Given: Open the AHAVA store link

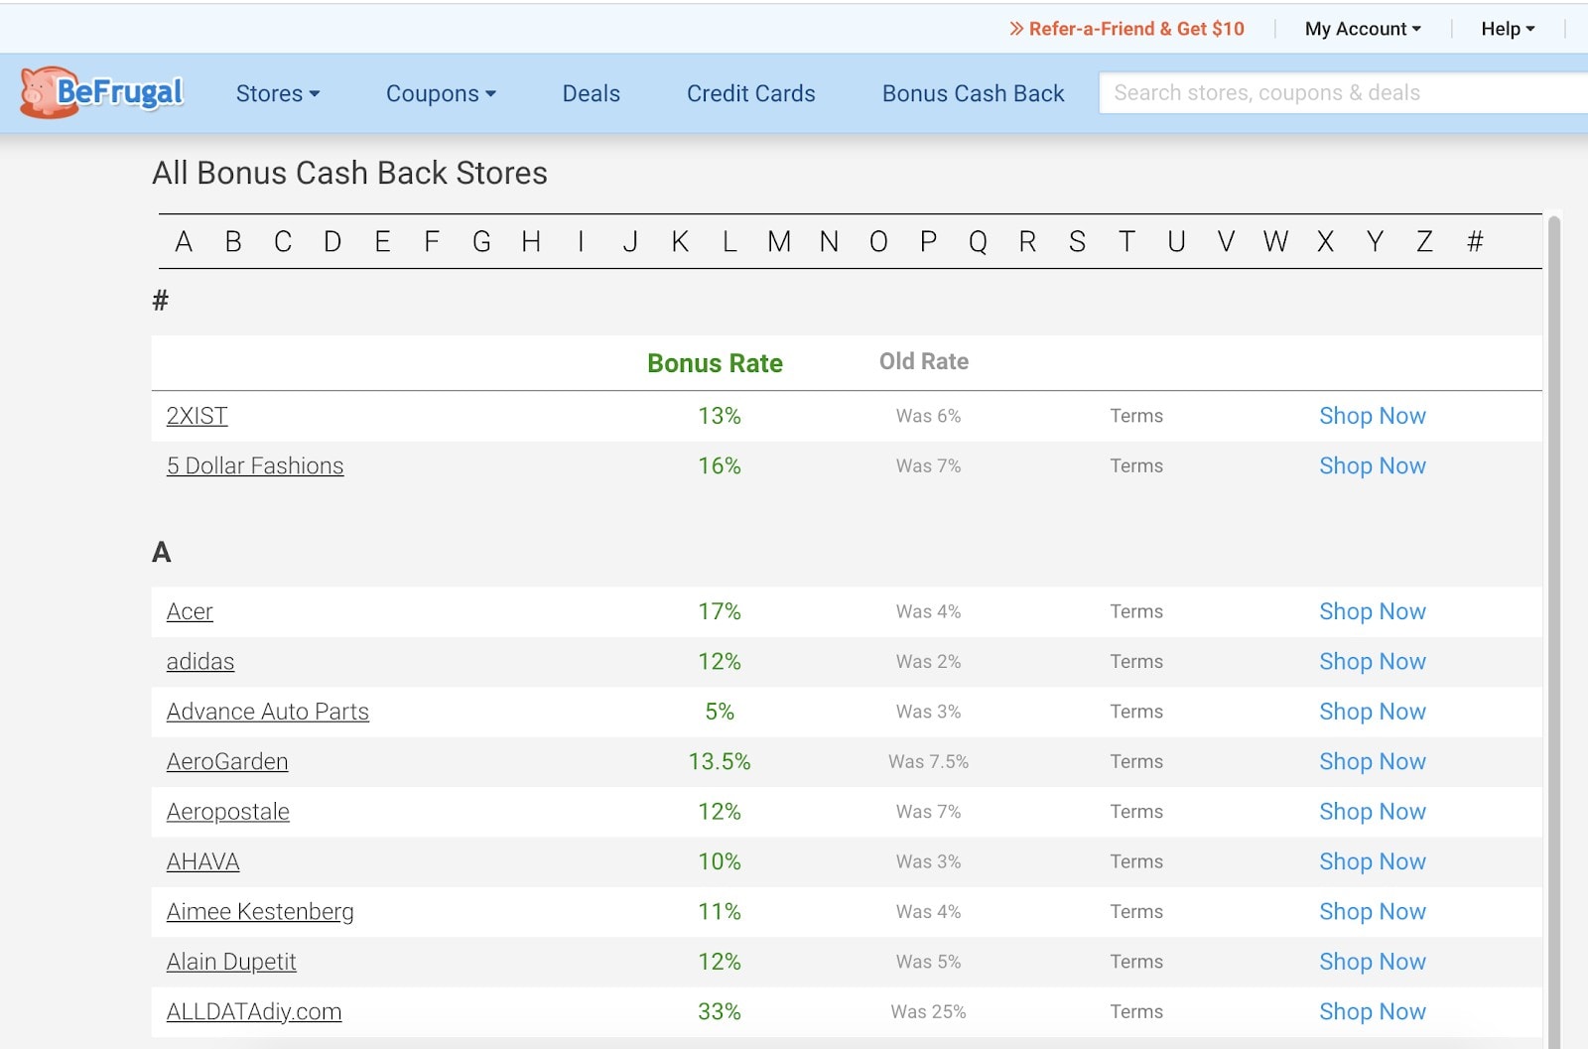Looking at the screenshot, I should coord(203,861).
